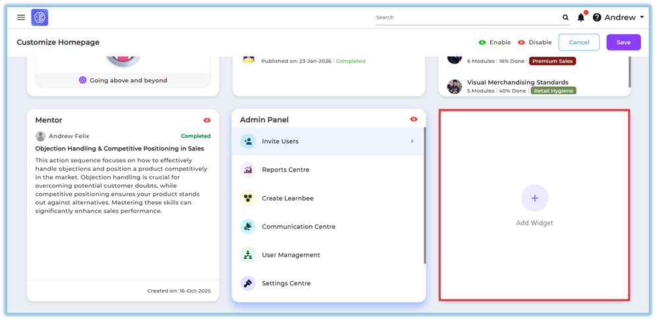656x320 pixels.
Task: Expand the Invite Users chevron arrow
Action: click(412, 141)
